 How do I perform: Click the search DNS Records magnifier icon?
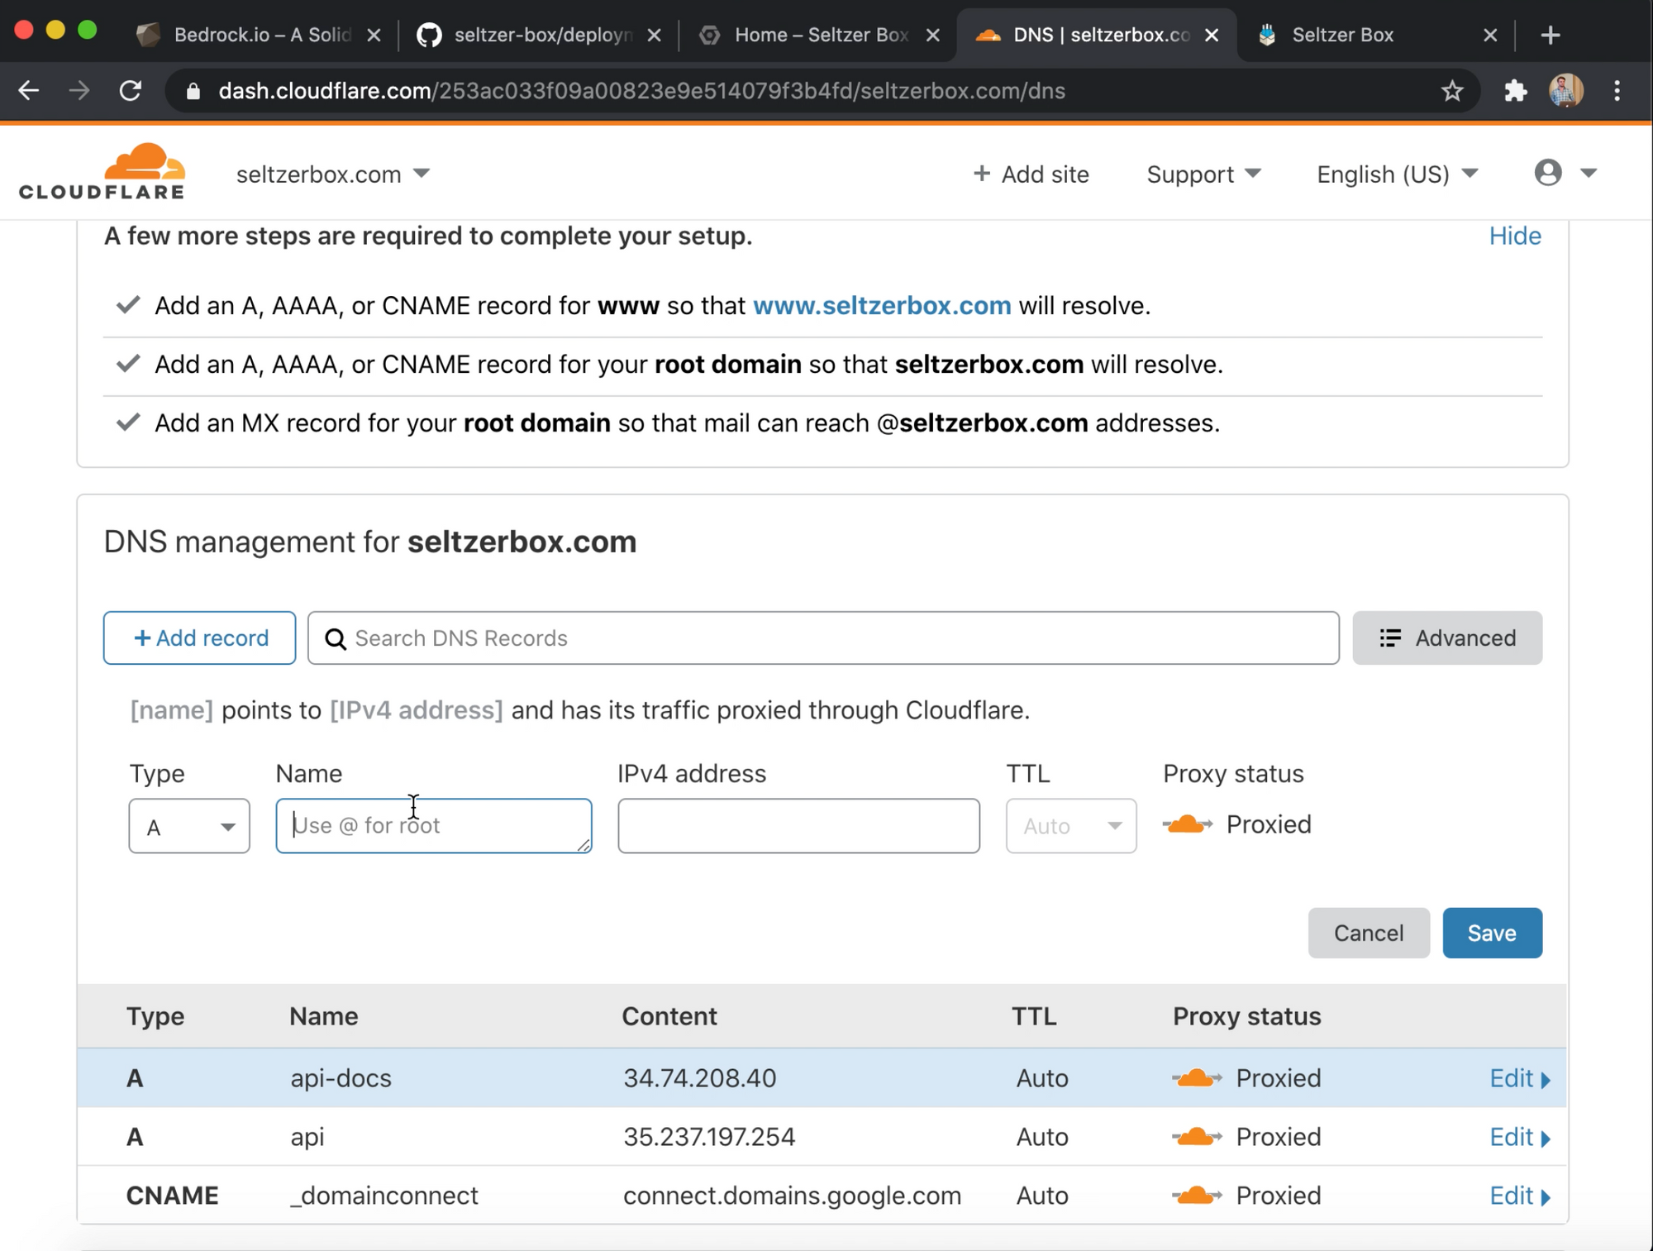coord(333,638)
